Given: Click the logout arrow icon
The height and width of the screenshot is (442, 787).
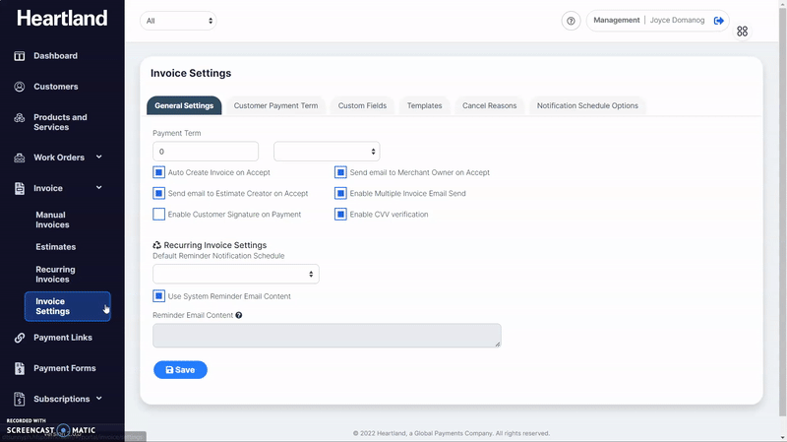Looking at the screenshot, I should click(x=719, y=21).
